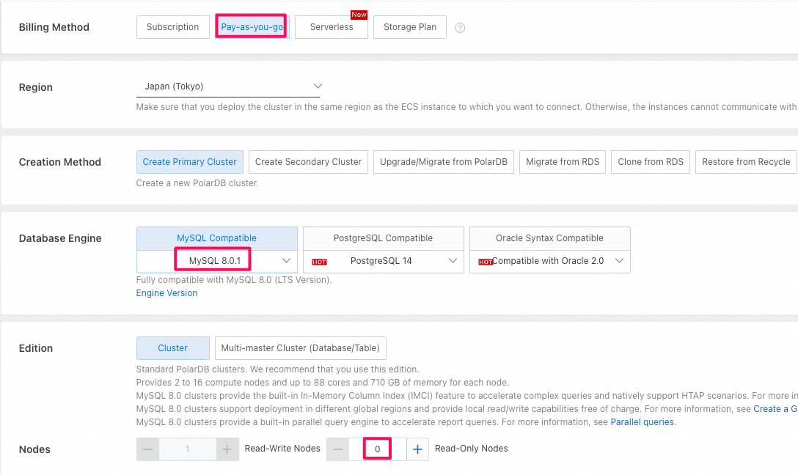Click the Read-Write Nodes count field
The width and height of the screenshot is (798, 475).
187,449
